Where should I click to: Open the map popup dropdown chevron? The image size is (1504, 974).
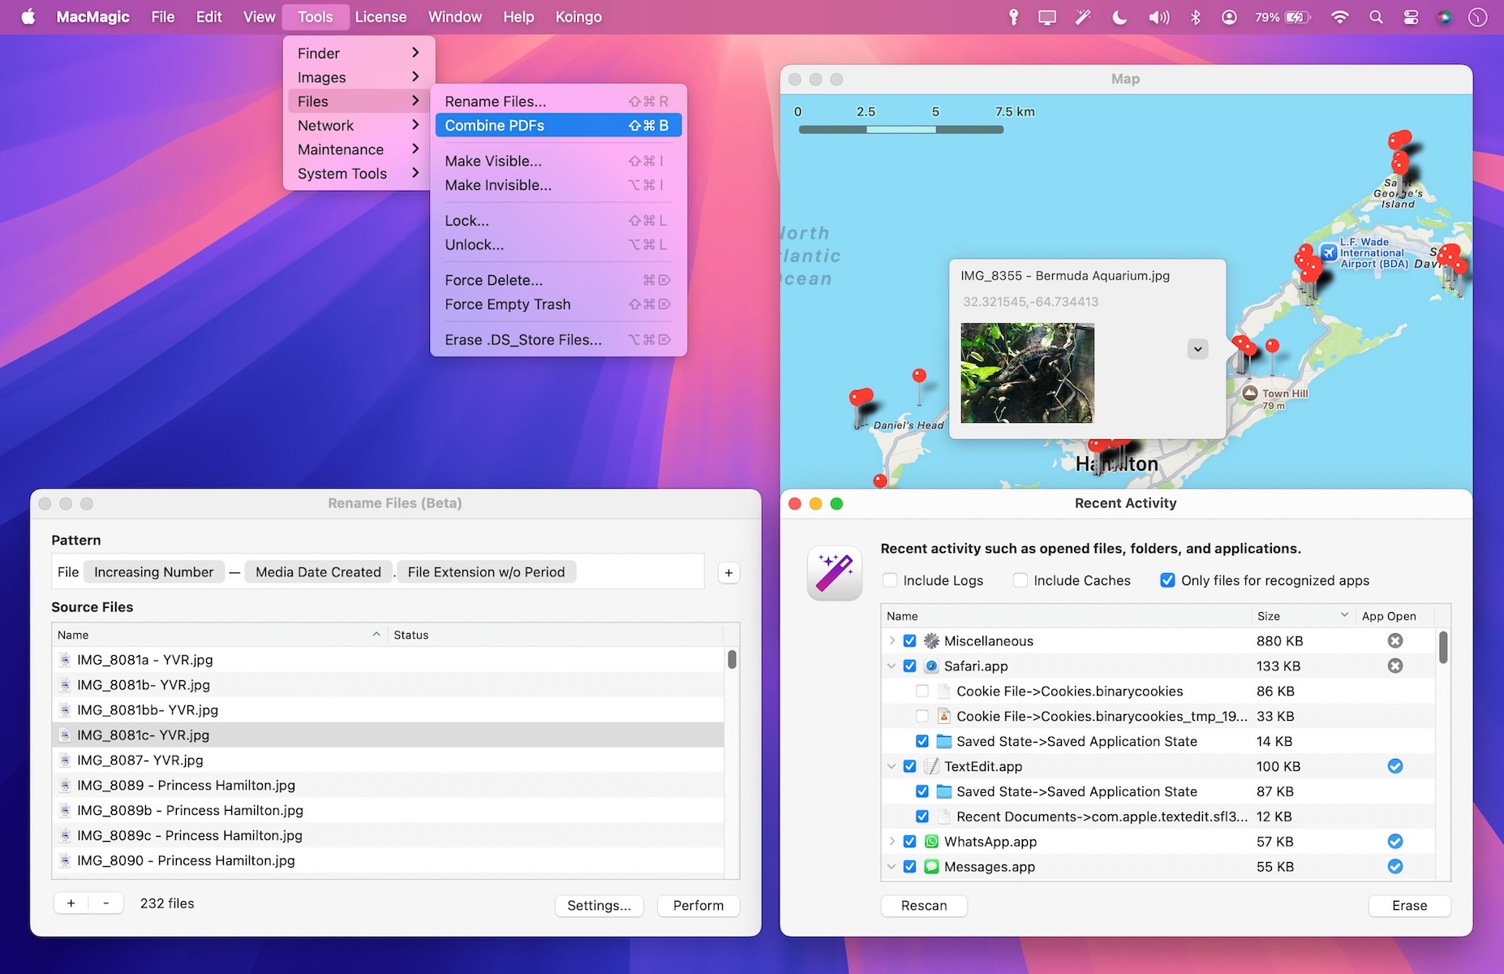click(1197, 349)
